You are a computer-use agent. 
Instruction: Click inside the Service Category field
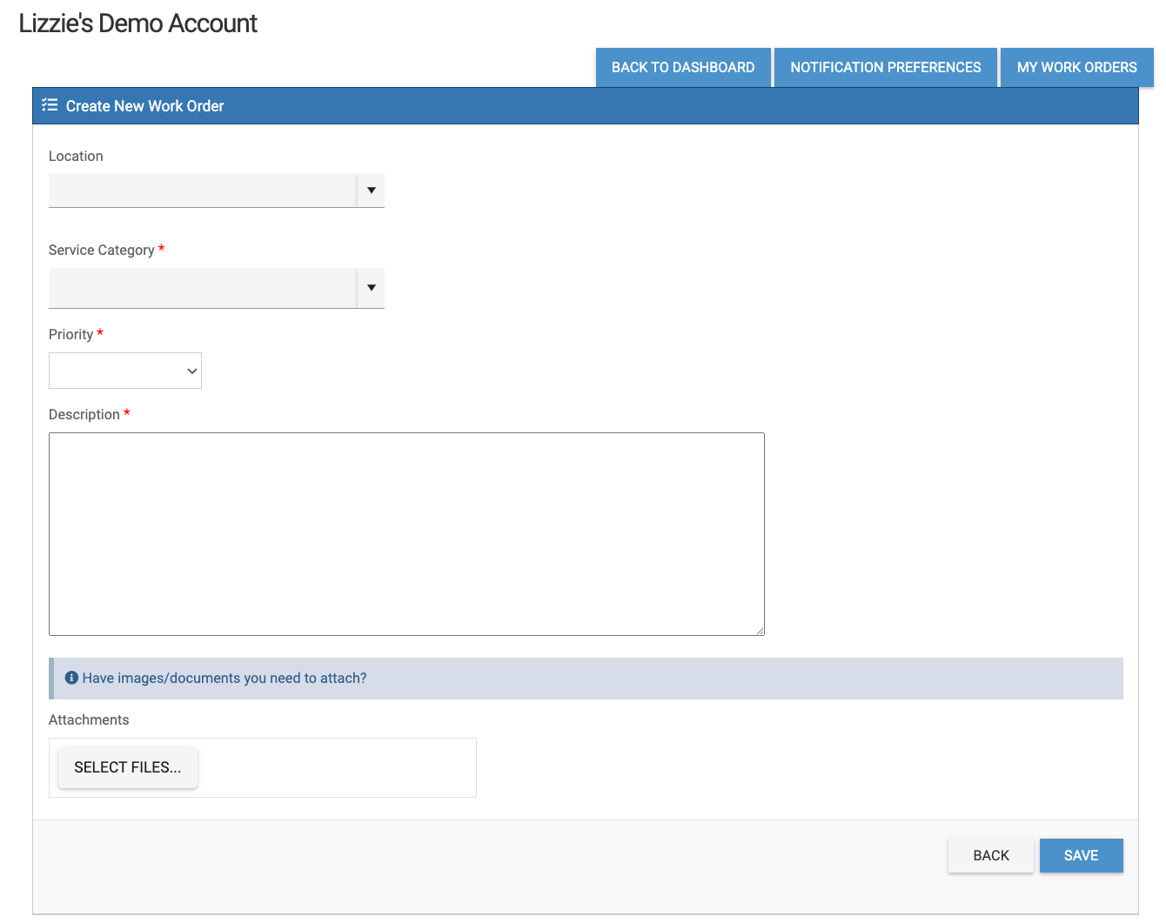tap(203, 288)
